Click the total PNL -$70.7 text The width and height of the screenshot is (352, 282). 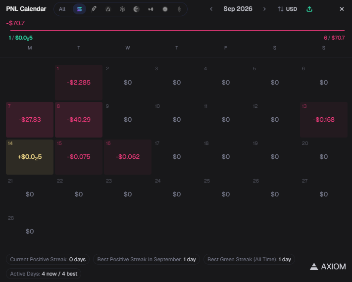click(15, 23)
